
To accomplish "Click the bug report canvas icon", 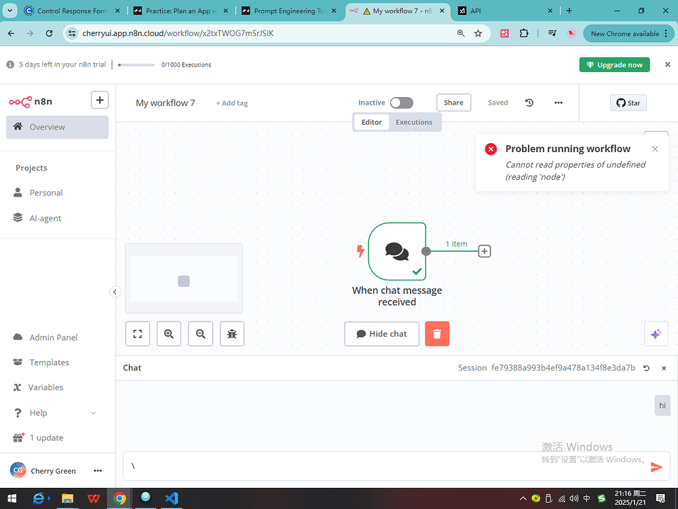I will [231, 333].
